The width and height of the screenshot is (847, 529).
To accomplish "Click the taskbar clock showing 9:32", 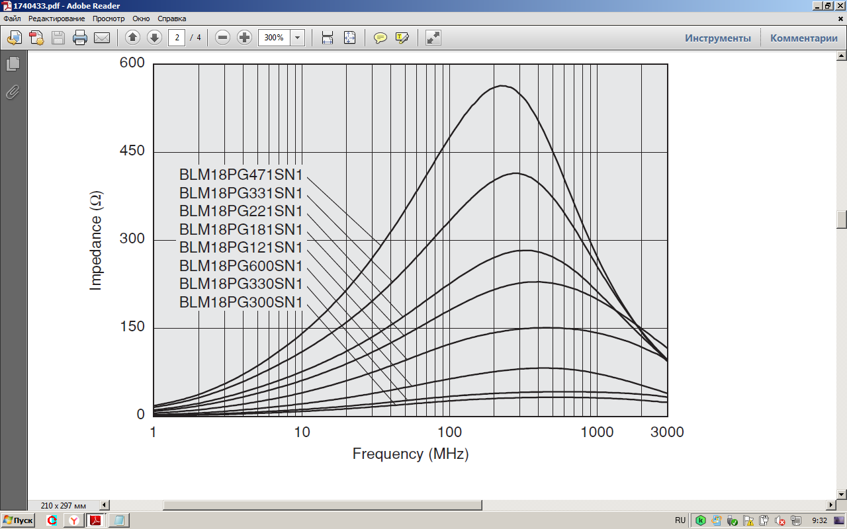I will coord(819,520).
